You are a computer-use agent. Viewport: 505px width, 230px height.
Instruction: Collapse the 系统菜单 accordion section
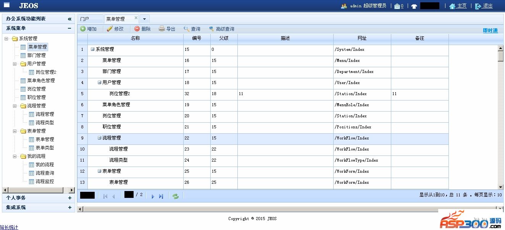pos(69,28)
